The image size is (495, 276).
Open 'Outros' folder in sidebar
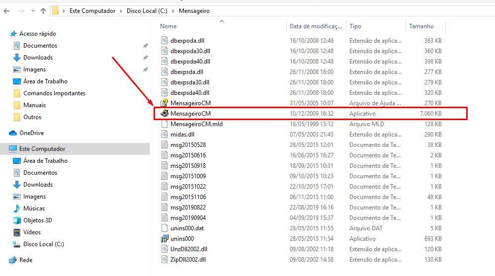pos(32,117)
